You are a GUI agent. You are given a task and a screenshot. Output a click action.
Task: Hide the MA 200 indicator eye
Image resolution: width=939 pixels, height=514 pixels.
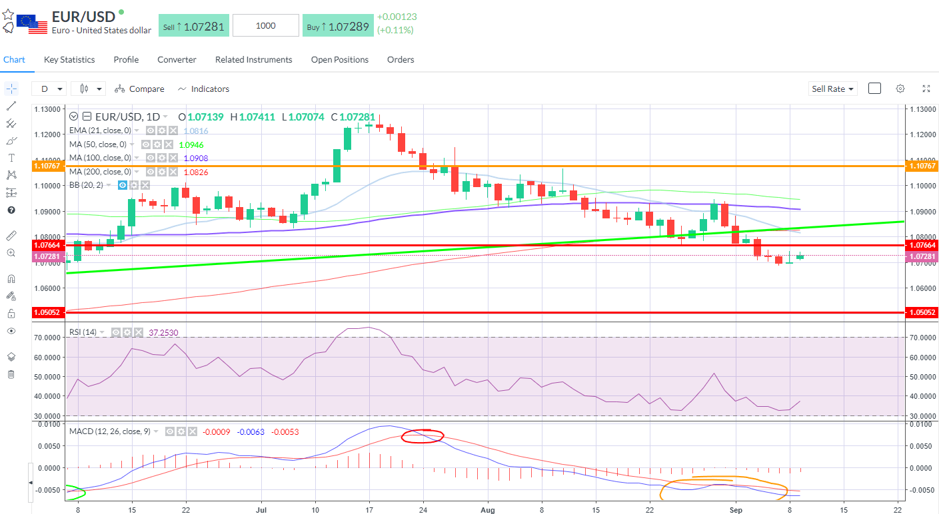(x=151, y=172)
